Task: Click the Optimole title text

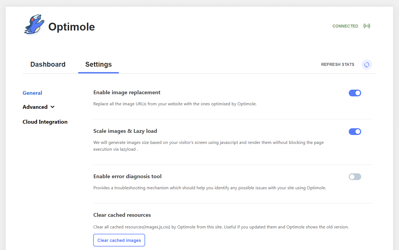Action: pos(71,27)
